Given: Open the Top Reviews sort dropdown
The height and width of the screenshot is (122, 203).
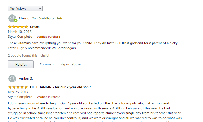Looking at the screenshot, I should click(25, 9).
